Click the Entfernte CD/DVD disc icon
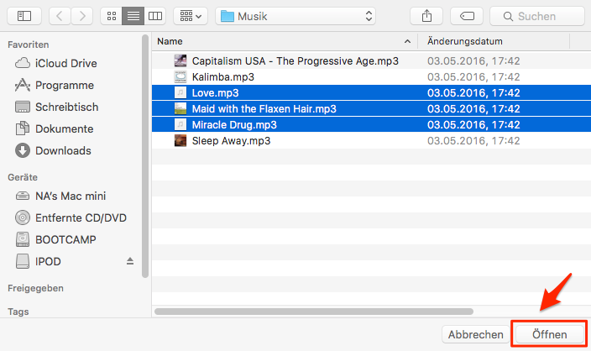 23,217
